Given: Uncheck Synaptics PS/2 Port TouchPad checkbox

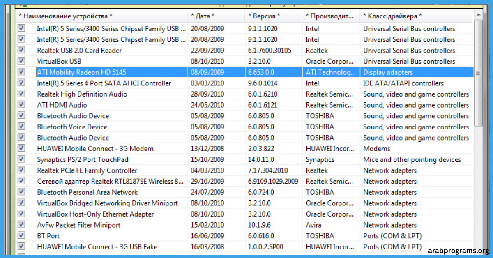Looking at the screenshot, I should click(21, 159).
